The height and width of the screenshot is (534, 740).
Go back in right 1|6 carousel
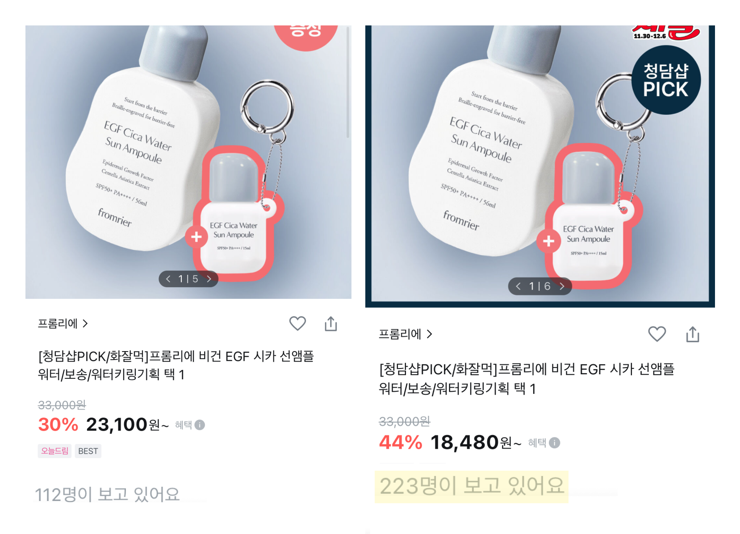(518, 286)
